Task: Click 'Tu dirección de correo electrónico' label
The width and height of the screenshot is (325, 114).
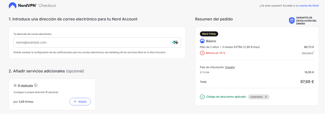Action: point(32,34)
